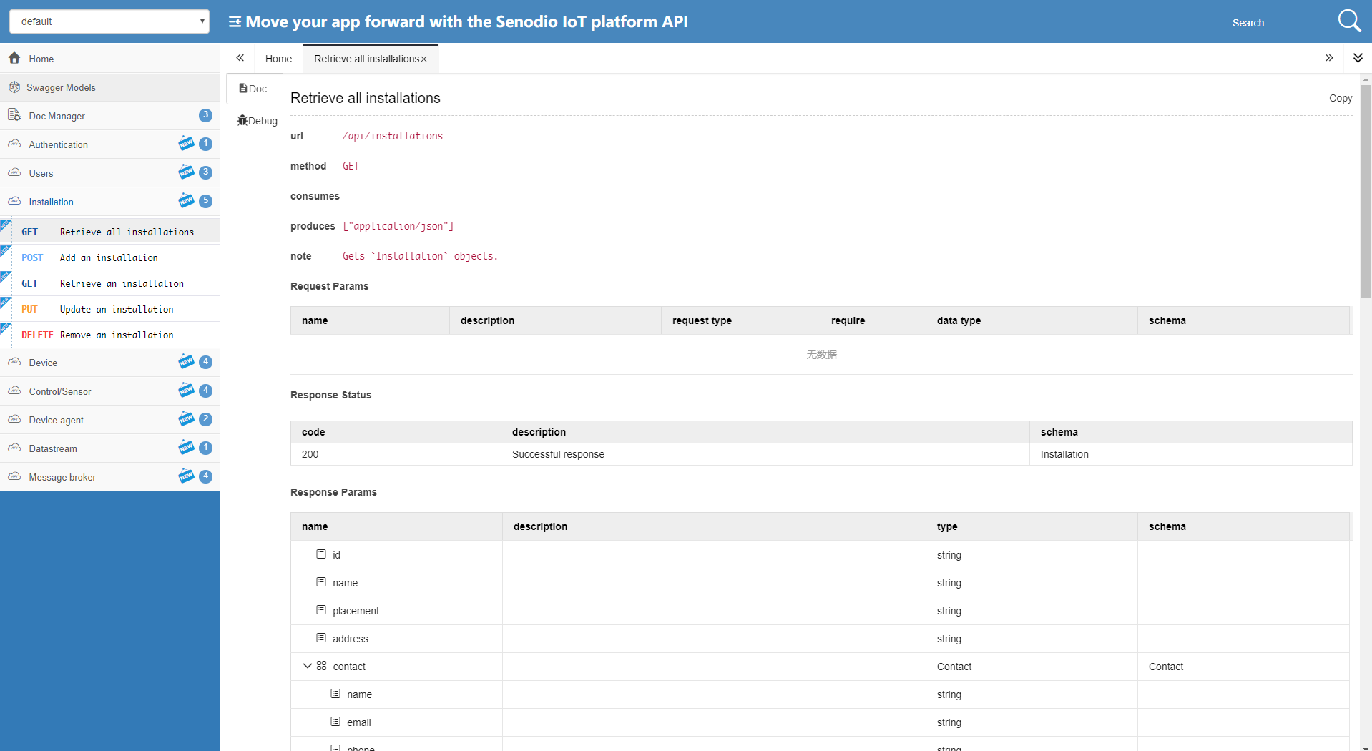The image size is (1372, 751).
Task: Click the Home house icon in the sidebar
Action: (14, 58)
